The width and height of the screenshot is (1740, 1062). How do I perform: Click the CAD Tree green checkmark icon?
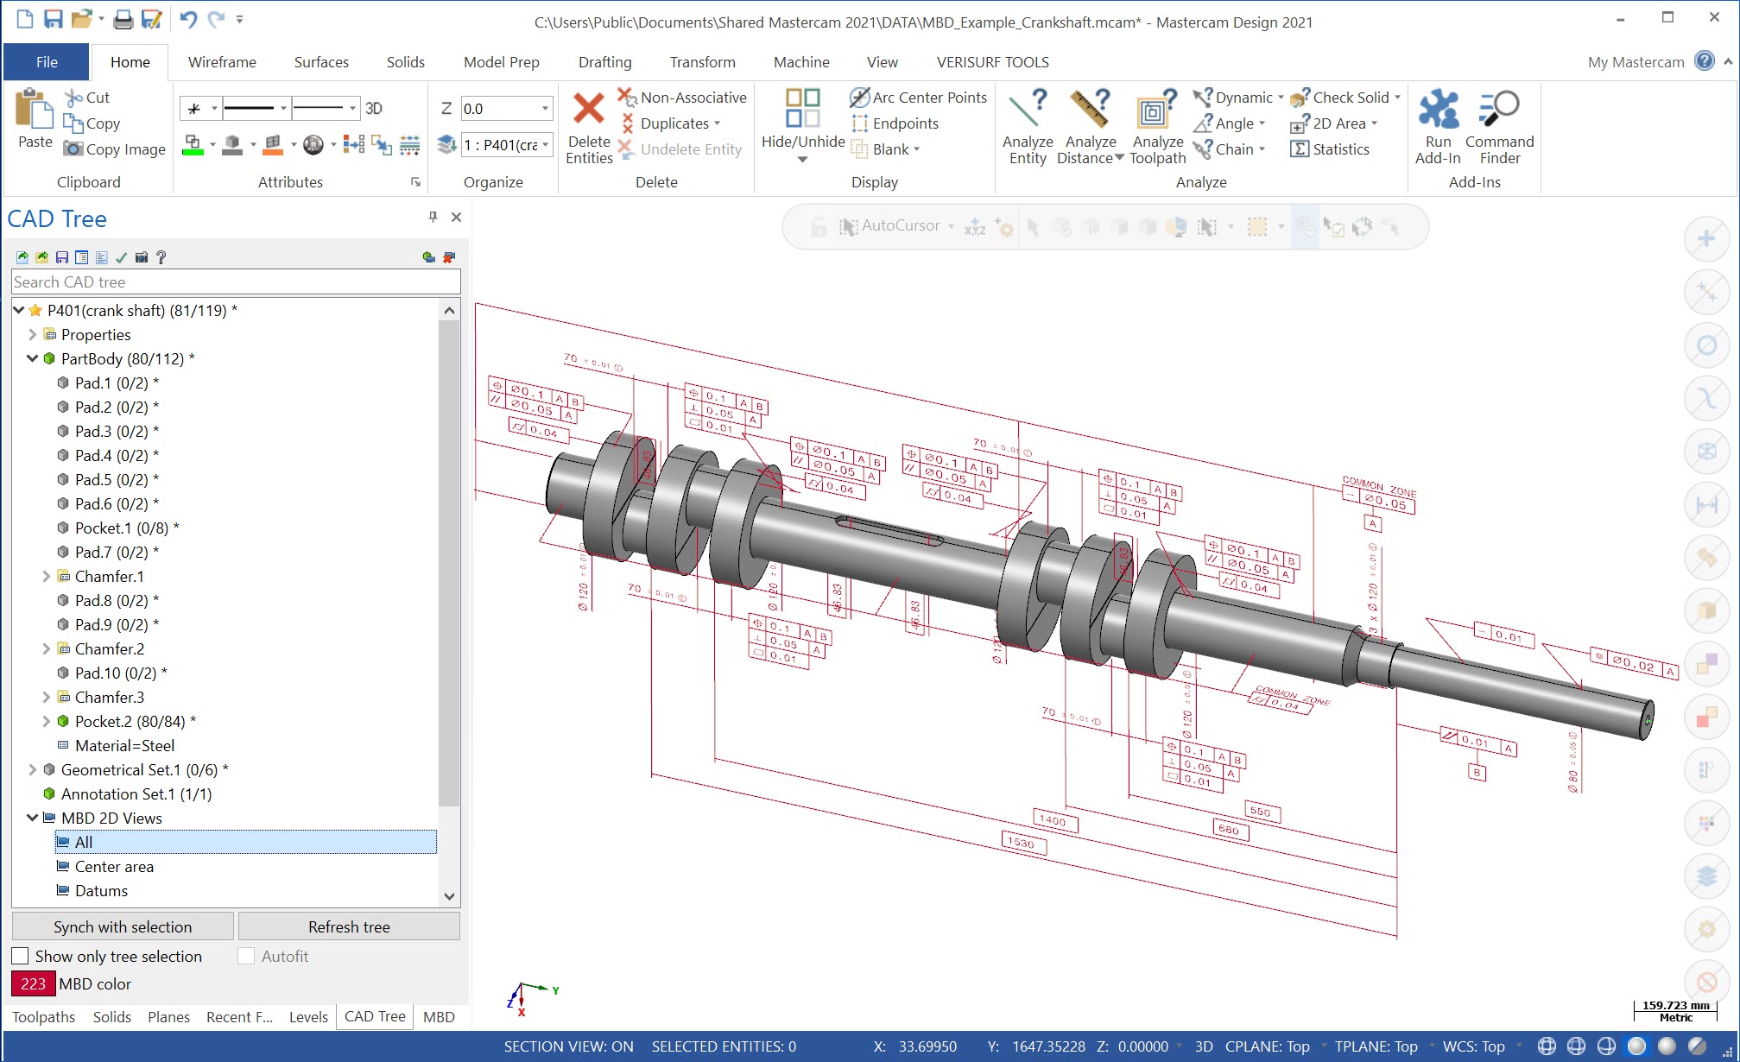[121, 257]
